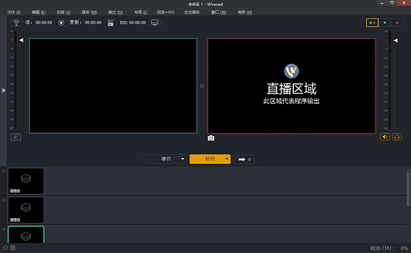The width and height of the screenshot is (411, 253).
Task: Click the Wirecast logo in live area
Action: [292, 71]
